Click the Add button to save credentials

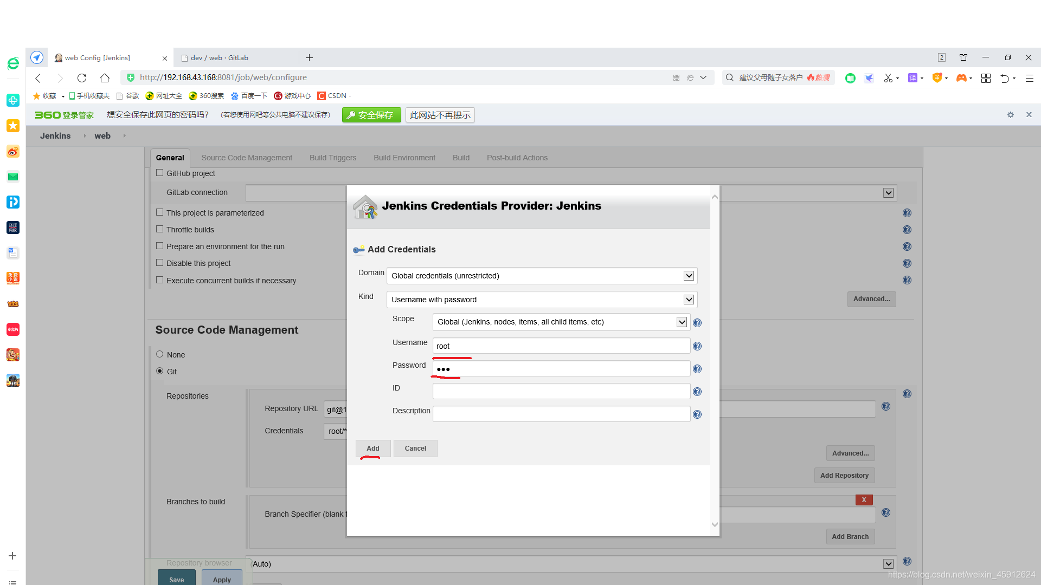point(372,448)
